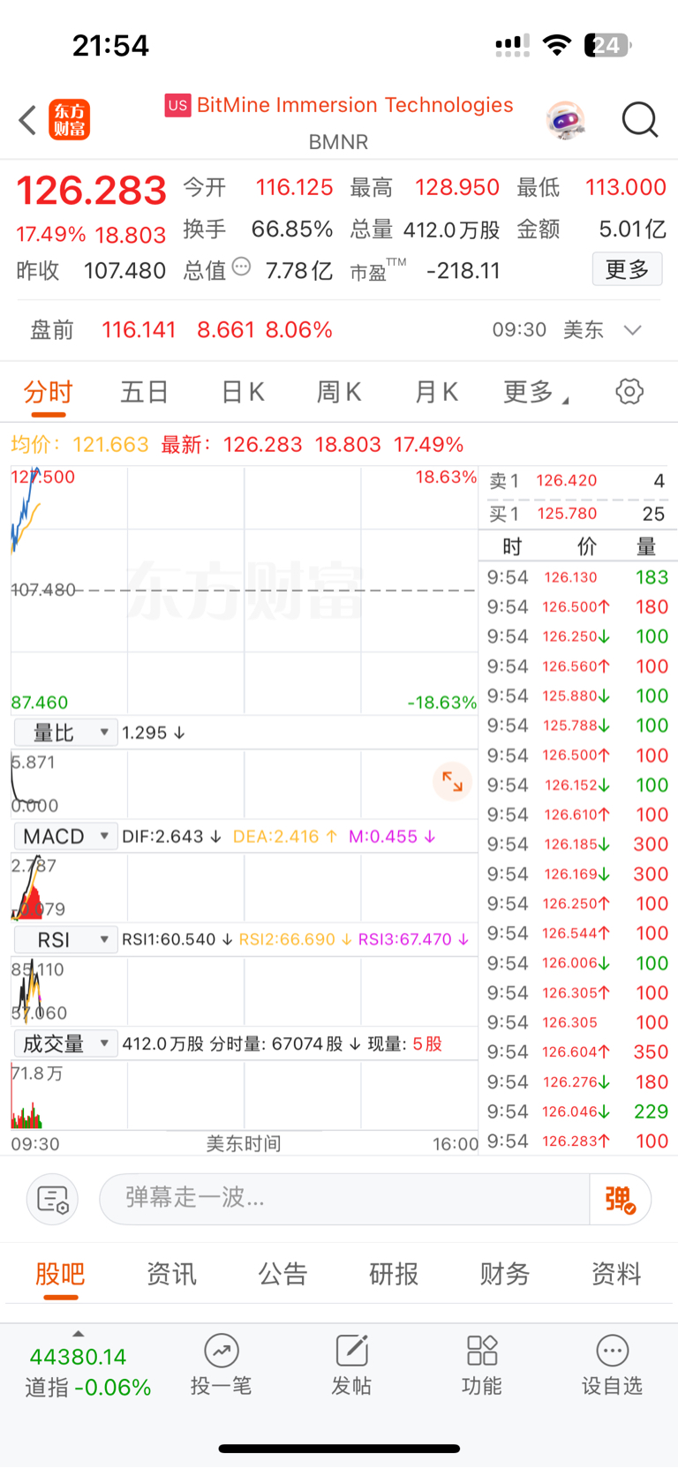Tap the 市盈 -218.11 value
Viewport: 678px width, 1468px height.
click(x=463, y=270)
